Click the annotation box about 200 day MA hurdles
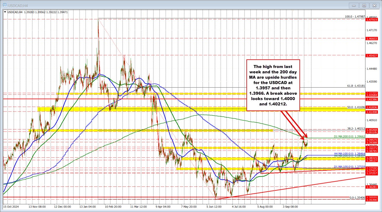This screenshot has width=382, height=212. click(x=273, y=86)
